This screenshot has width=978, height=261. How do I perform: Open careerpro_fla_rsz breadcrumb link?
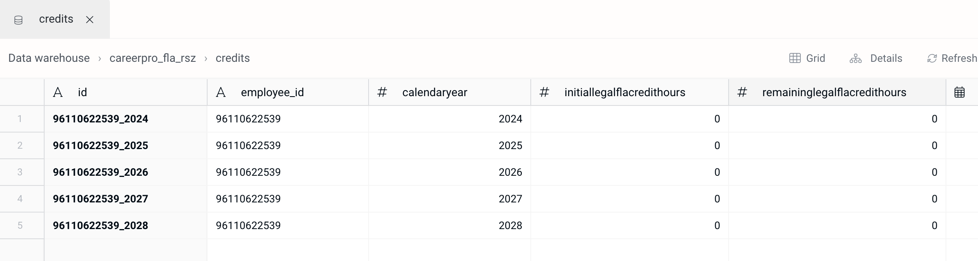click(152, 58)
